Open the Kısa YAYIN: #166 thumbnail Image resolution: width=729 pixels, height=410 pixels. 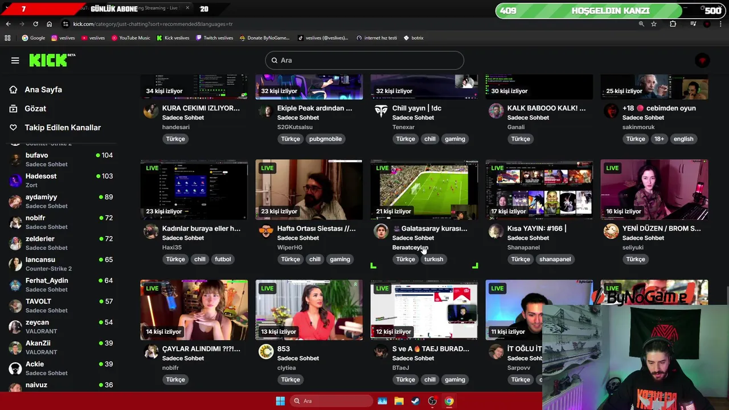[x=539, y=190]
